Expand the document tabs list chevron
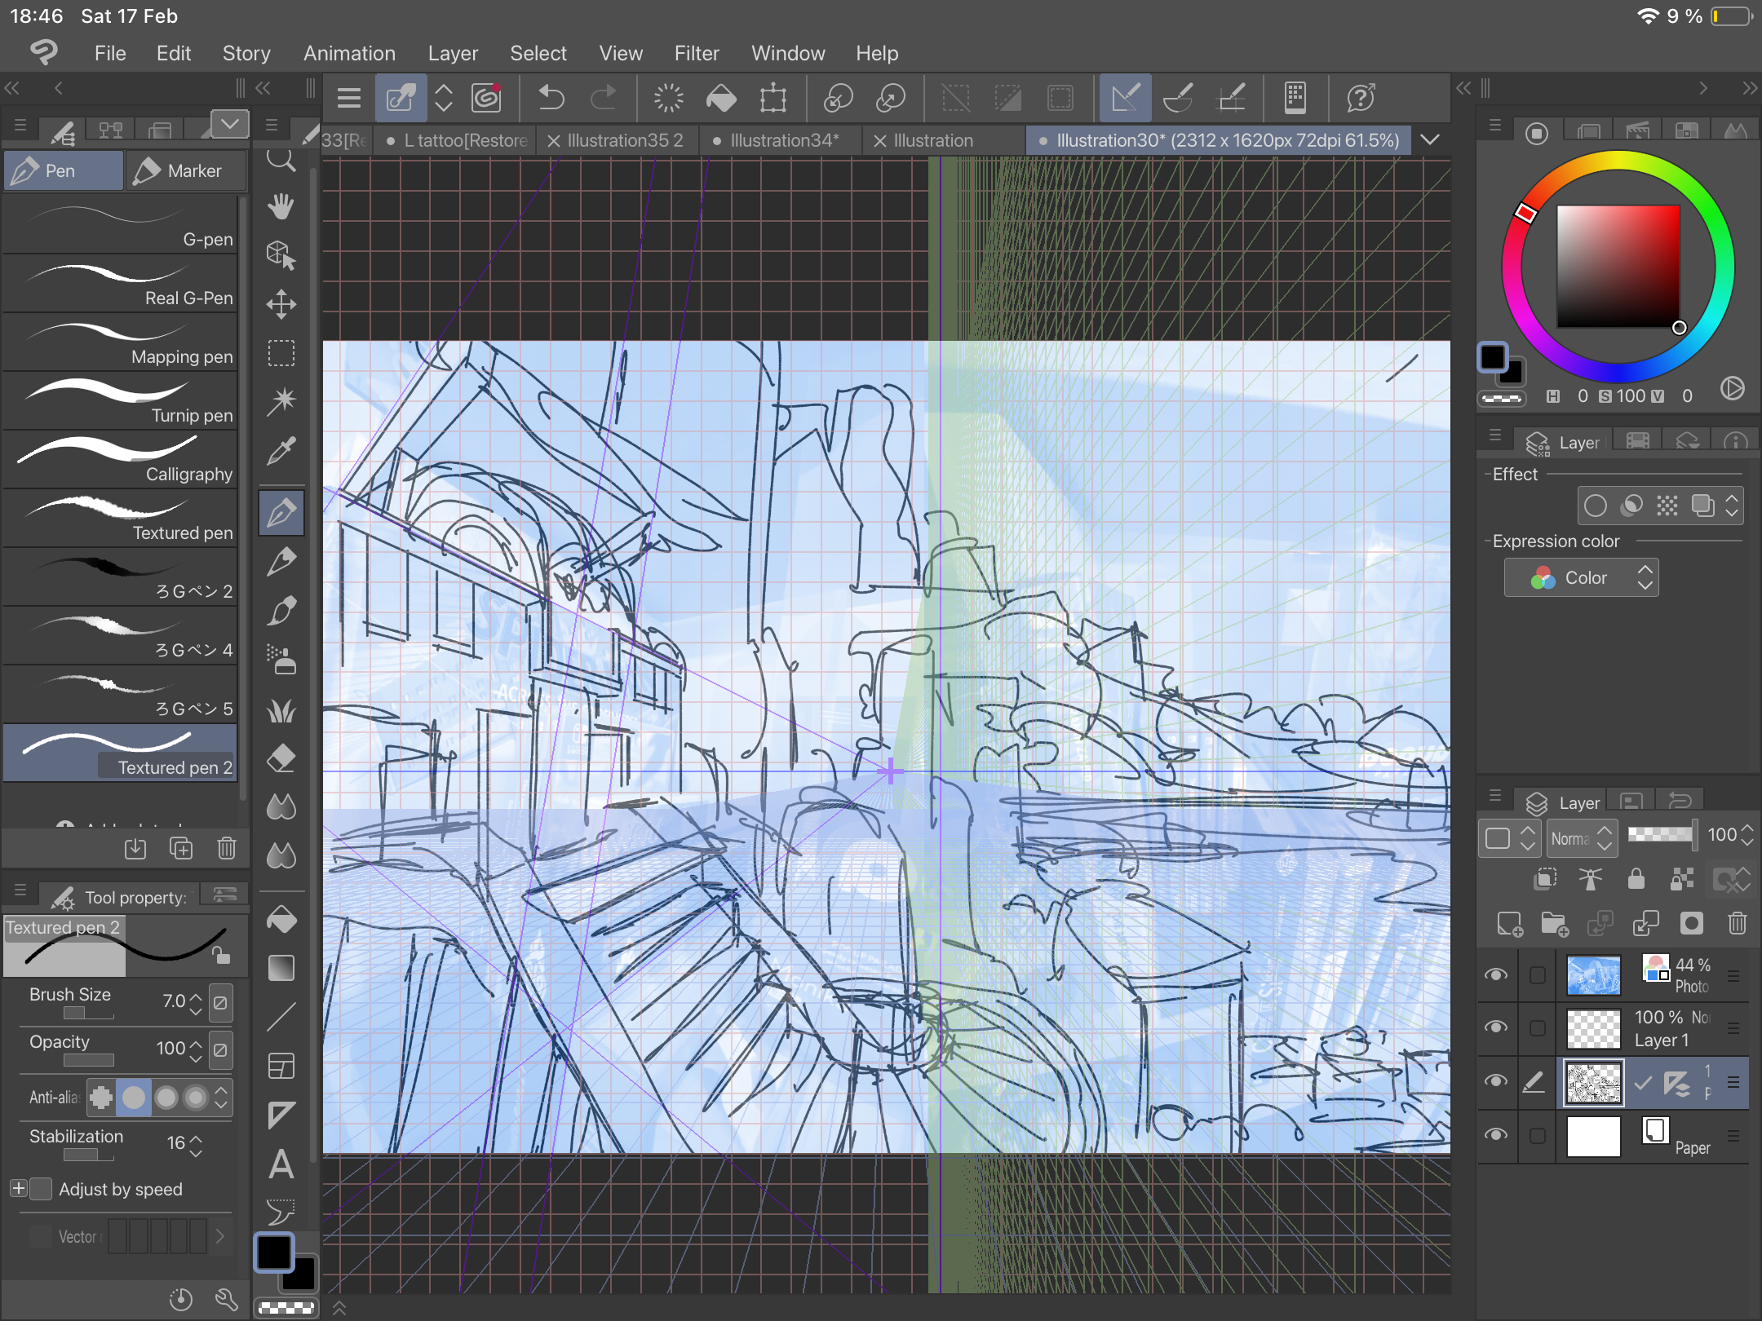 coord(1429,140)
